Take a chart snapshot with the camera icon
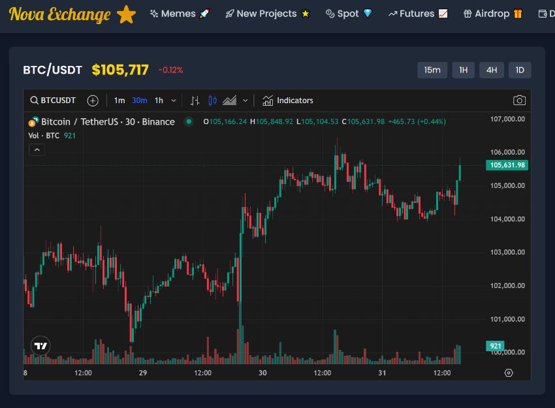The image size is (555, 408). tap(519, 100)
